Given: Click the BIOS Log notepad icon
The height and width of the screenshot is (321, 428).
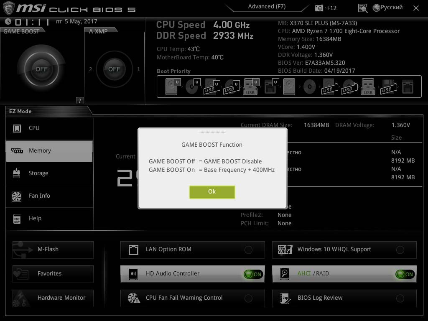Looking at the screenshot, I should (x=285, y=298).
